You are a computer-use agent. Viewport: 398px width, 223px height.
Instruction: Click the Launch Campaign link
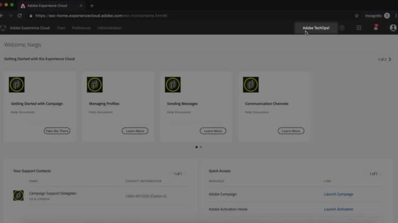[x=339, y=194]
